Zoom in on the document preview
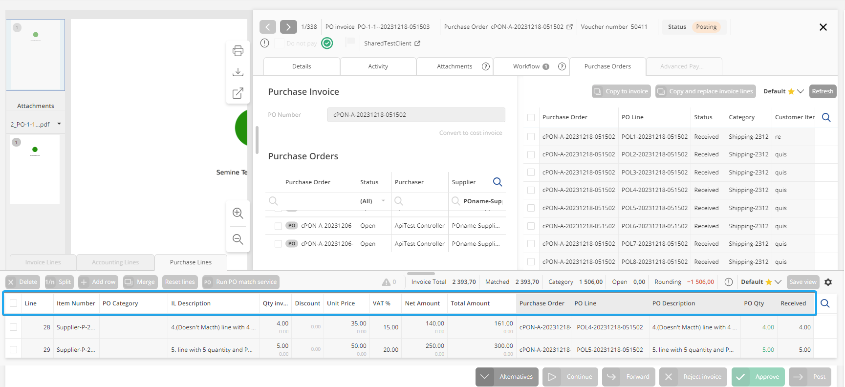 point(238,213)
